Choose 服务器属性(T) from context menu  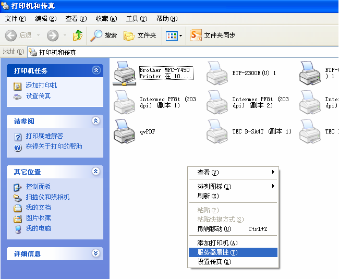[x=233, y=252]
